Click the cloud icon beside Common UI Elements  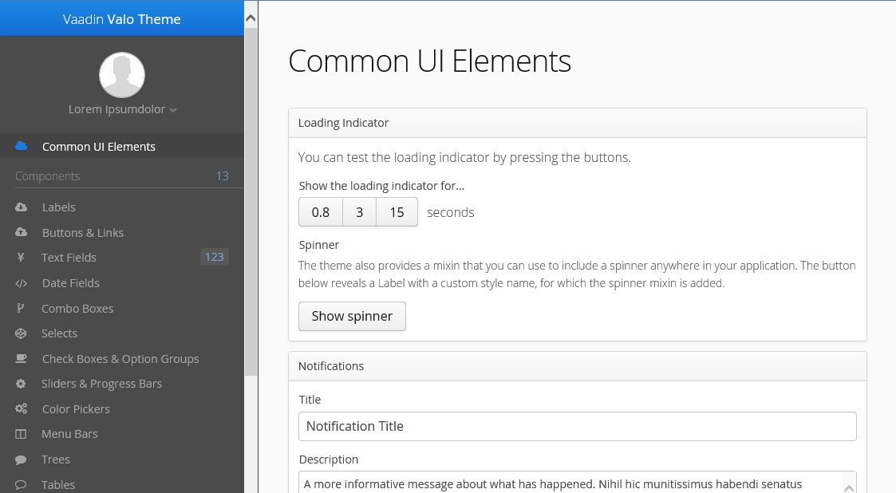[22, 146]
